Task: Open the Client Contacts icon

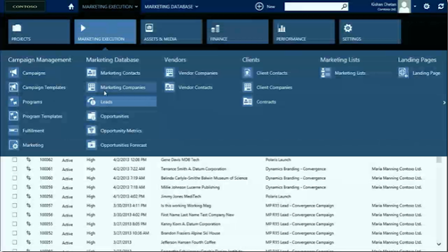Action: (247, 73)
